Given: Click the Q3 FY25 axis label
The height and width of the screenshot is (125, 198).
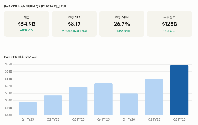Looking at the screenshot, I should (x=78, y=119).
